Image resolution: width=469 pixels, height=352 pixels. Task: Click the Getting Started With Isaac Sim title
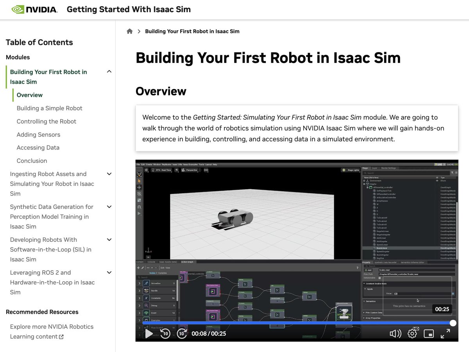point(129,9)
